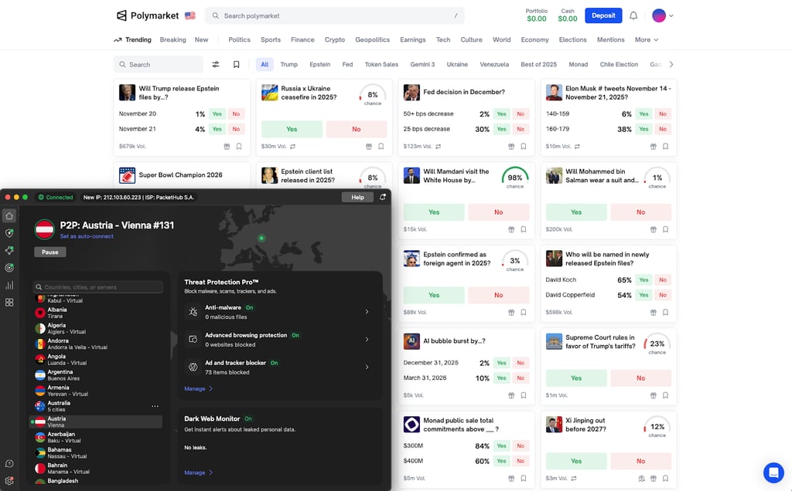Expand Ad and tracker blocker chevron
Viewport: 792px width, 491px height.
(367, 367)
